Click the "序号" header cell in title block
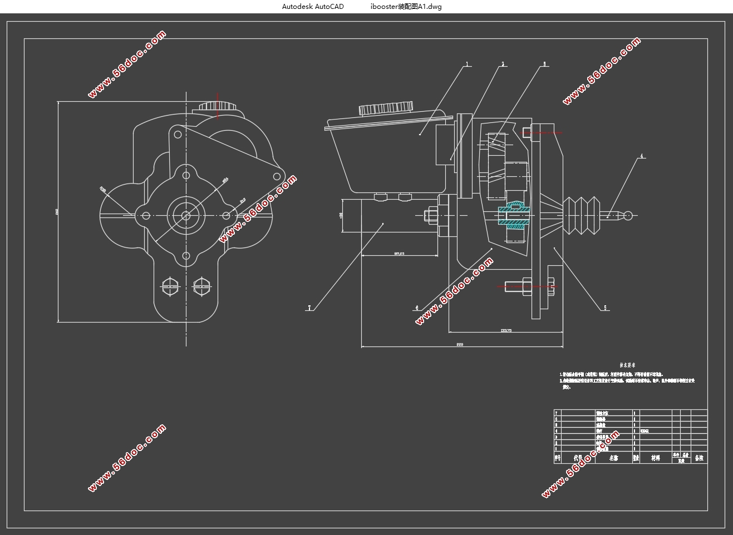The height and width of the screenshot is (535, 733). pos(557,458)
